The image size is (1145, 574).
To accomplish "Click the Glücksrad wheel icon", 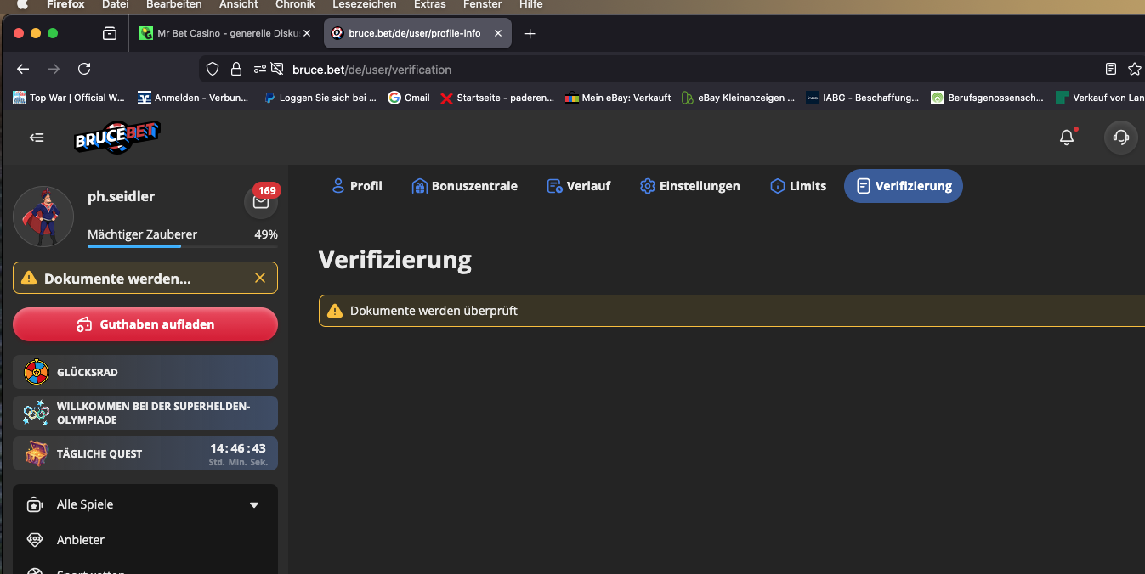I will click(36, 372).
